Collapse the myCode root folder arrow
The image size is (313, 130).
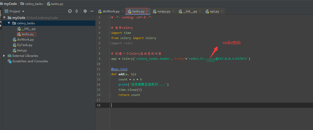pos(4,18)
